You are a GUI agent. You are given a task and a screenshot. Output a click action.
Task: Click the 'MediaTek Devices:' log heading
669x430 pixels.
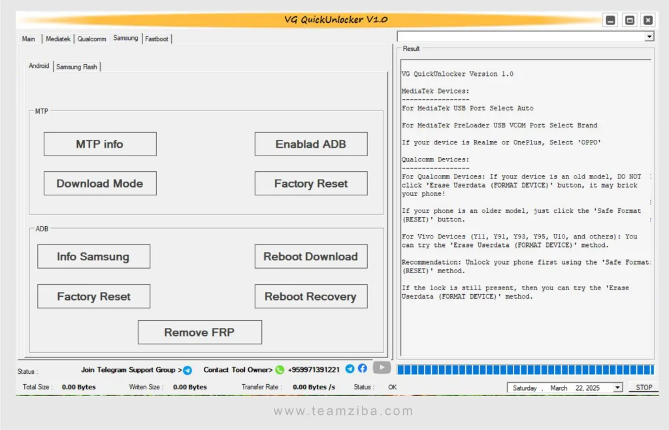tap(435, 91)
